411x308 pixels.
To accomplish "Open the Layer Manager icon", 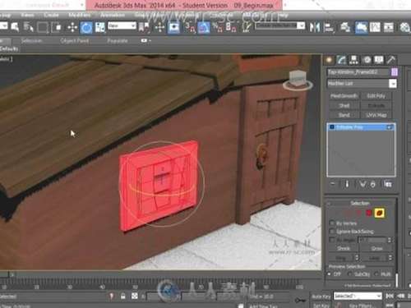I will (345, 27).
